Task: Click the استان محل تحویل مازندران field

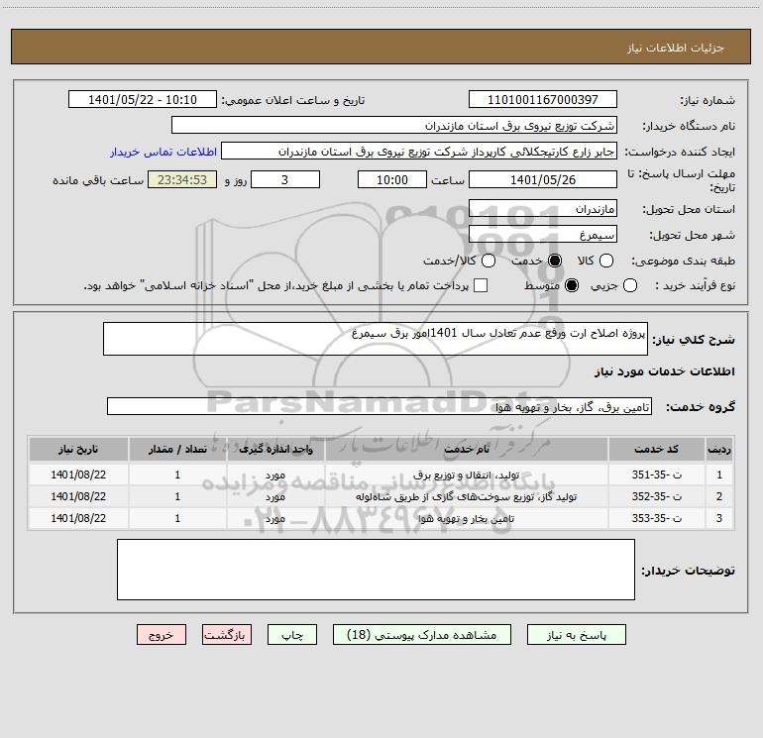Action: tap(543, 209)
